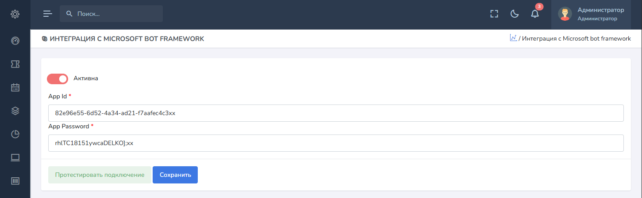This screenshot has height=198, width=642.
Task: Click the chart home icon in breadcrumb
Action: (x=513, y=38)
